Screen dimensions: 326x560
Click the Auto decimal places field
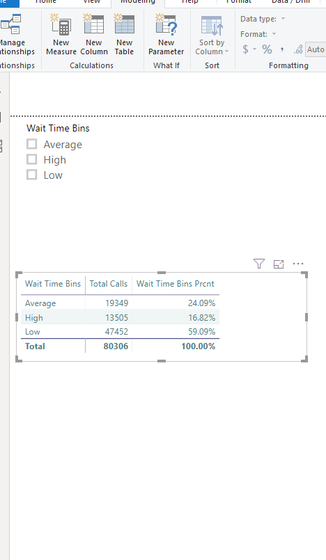(316, 49)
